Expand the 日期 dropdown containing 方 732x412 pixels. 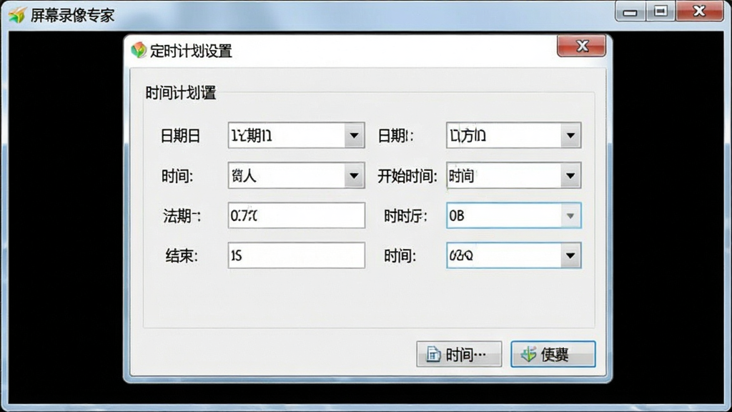click(x=570, y=135)
